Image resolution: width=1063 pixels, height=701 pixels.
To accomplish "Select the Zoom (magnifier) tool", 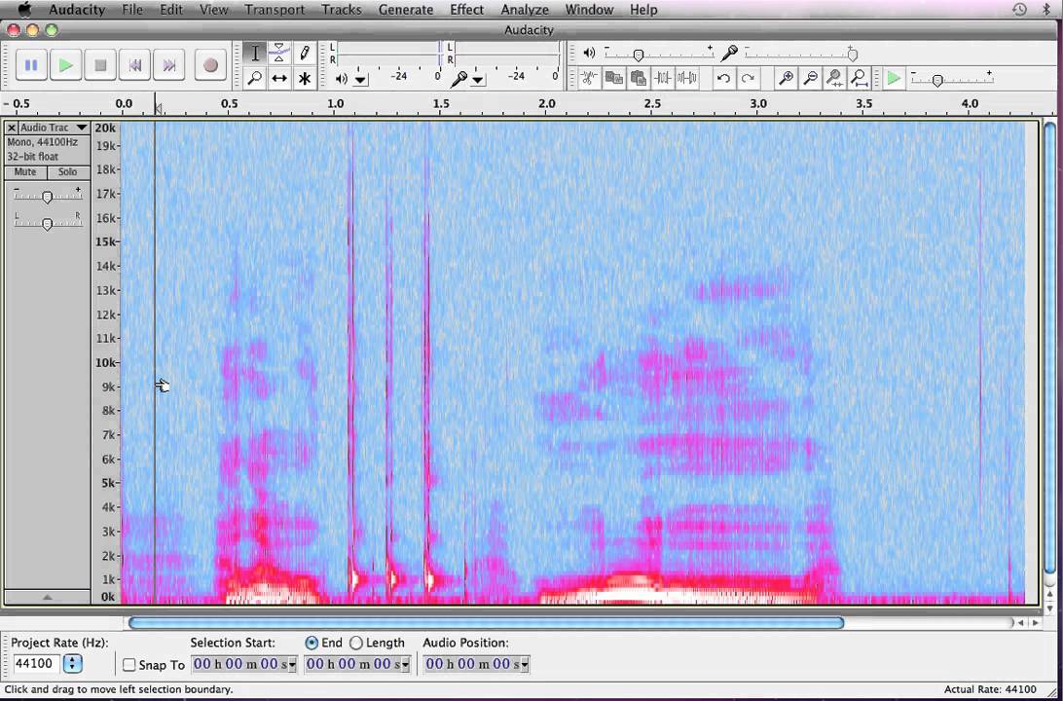I will tap(255, 78).
